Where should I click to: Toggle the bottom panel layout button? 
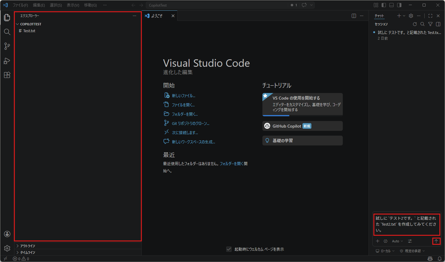[x=392, y=5]
